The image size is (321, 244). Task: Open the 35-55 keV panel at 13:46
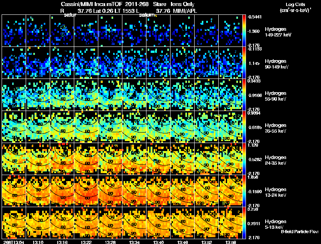183,127
